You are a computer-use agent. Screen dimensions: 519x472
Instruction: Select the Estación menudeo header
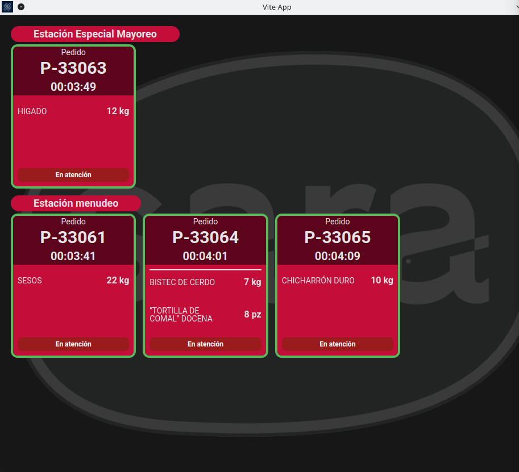coord(76,203)
